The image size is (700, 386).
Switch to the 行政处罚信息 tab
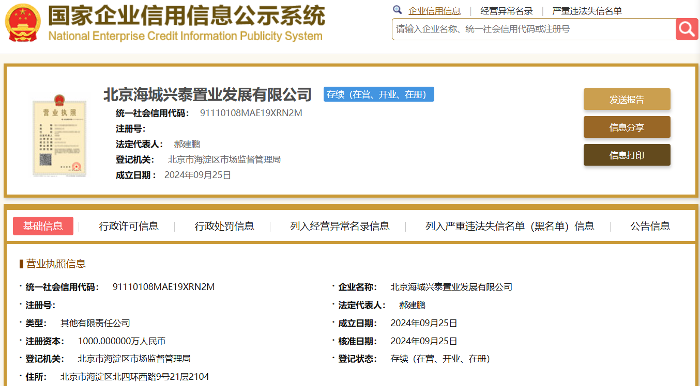224,226
